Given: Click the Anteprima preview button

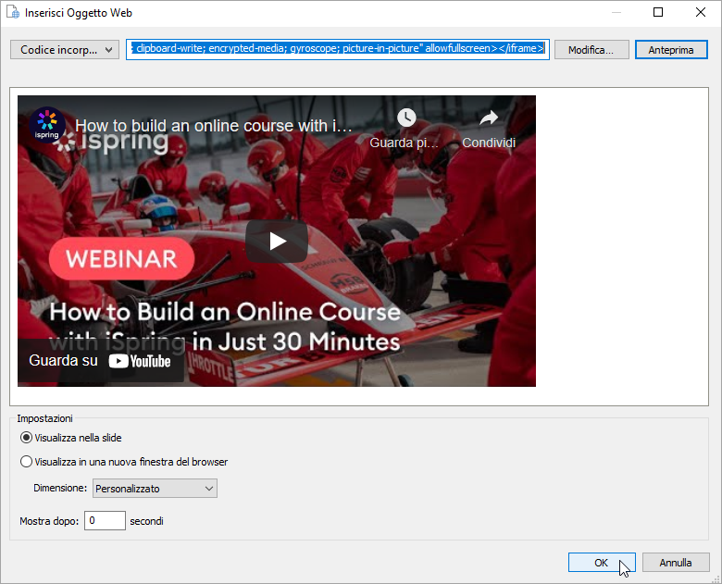Looking at the screenshot, I should [x=671, y=50].
